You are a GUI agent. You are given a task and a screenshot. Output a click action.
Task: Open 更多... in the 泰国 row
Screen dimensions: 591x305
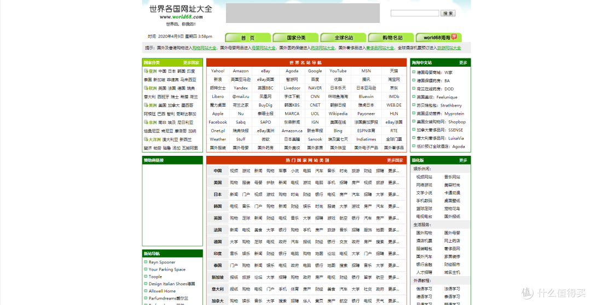pyautogui.click(x=393, y=266)
